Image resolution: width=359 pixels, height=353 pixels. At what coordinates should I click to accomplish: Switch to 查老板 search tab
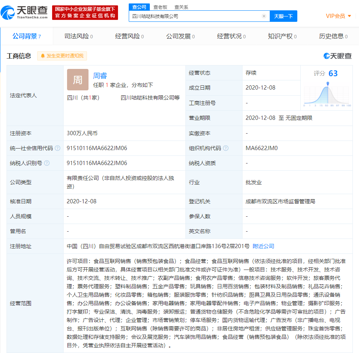tap(160, 7)
